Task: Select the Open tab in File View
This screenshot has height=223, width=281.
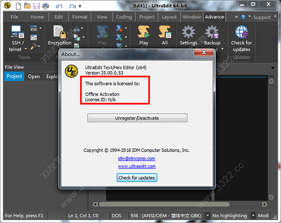Action: pos(34,77)
